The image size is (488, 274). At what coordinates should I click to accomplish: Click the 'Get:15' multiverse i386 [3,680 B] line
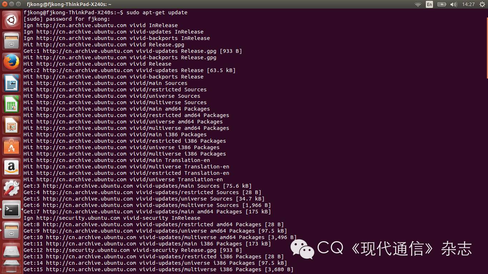159,269
